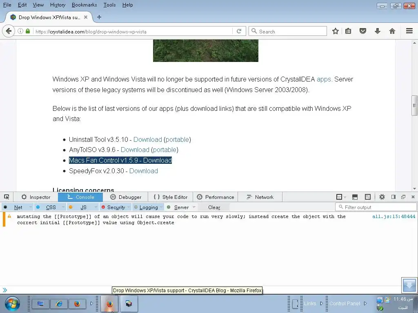418x313 pixels.
Task: Switch to the Debugger tab
Action: (x=125, y=197)
